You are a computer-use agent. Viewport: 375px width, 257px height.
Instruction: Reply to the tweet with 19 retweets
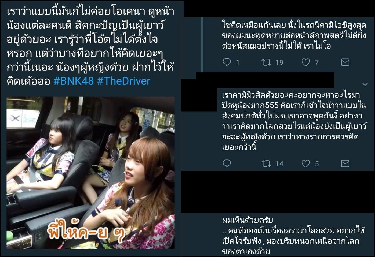pos(227,62)
